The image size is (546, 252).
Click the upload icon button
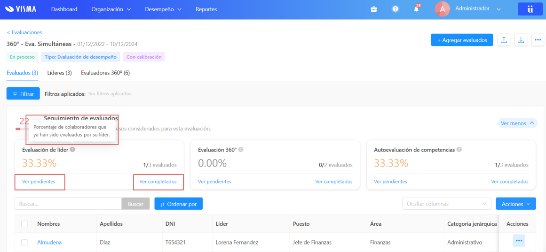click(504, 40)
